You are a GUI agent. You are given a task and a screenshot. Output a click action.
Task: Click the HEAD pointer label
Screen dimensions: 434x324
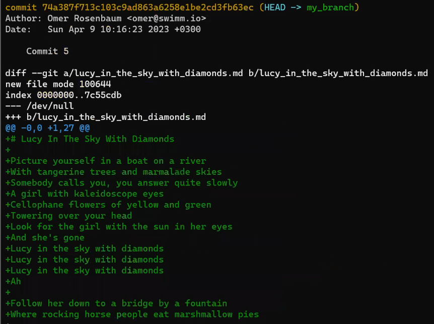[x=275, y=7]
